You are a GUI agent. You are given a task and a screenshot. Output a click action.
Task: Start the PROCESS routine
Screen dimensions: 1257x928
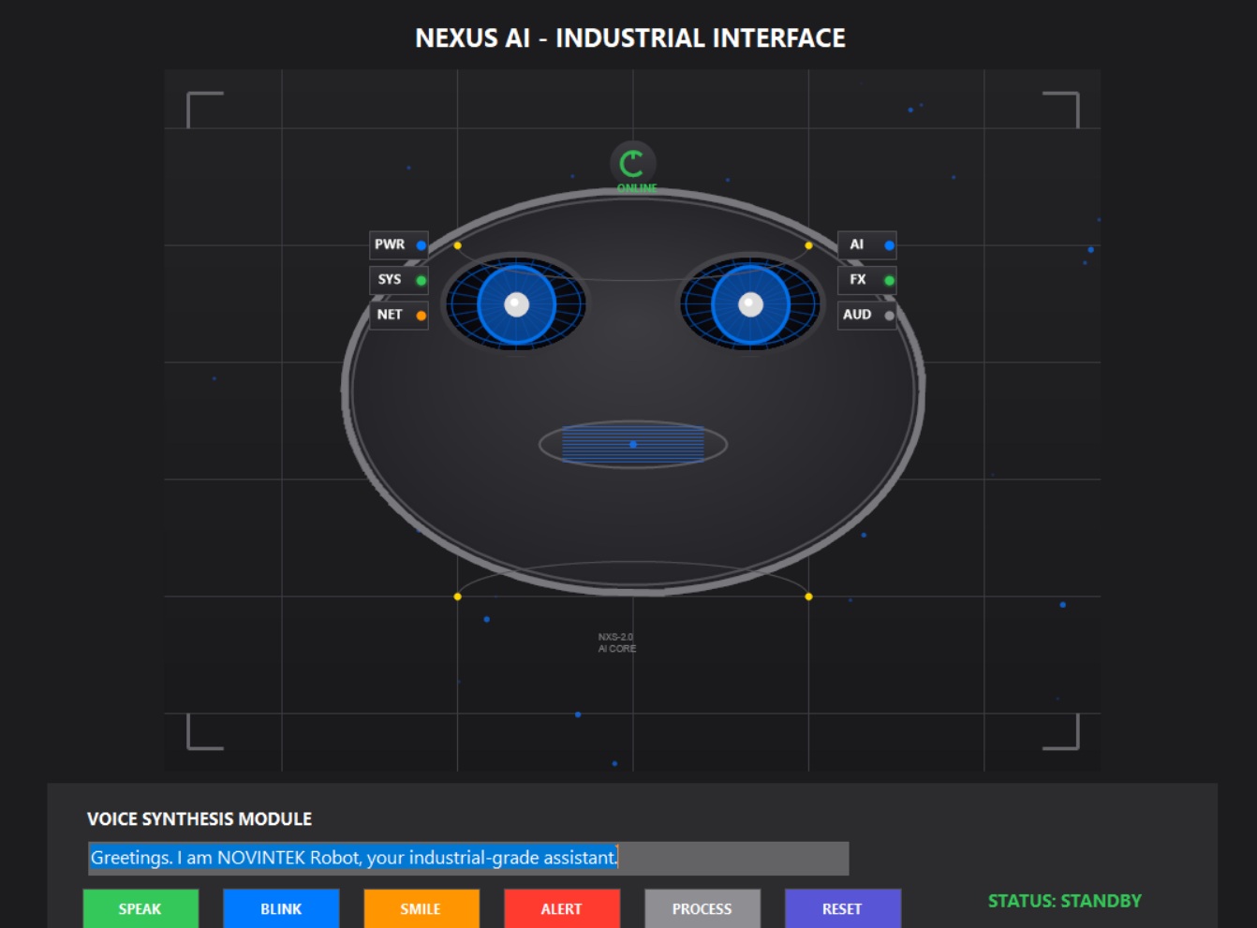pyautogui.click(x=702, y=908)
